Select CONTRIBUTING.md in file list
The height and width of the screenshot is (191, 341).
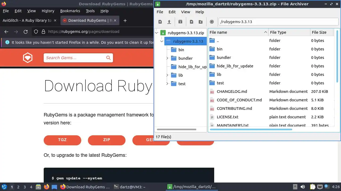[234, 108]
